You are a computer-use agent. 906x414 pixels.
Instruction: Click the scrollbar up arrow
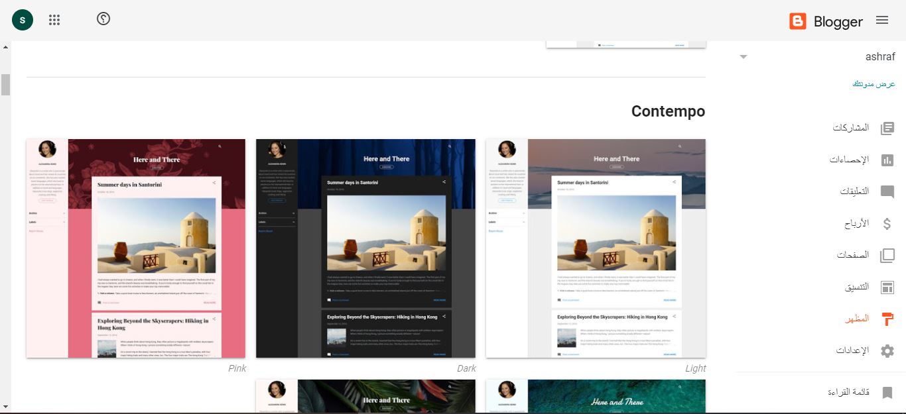point(5,47)
